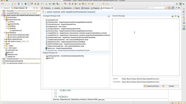Image resolution: width=186 pixels, height=104 pixels.
Task: Click in the Commit Message text area
Action: [x=146, y=47]
